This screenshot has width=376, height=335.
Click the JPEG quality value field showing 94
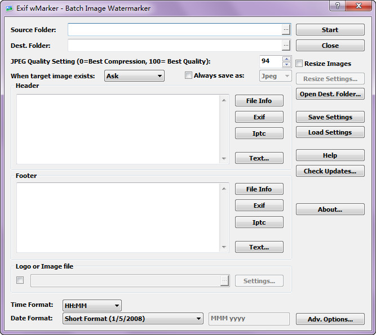pos(271,61)
